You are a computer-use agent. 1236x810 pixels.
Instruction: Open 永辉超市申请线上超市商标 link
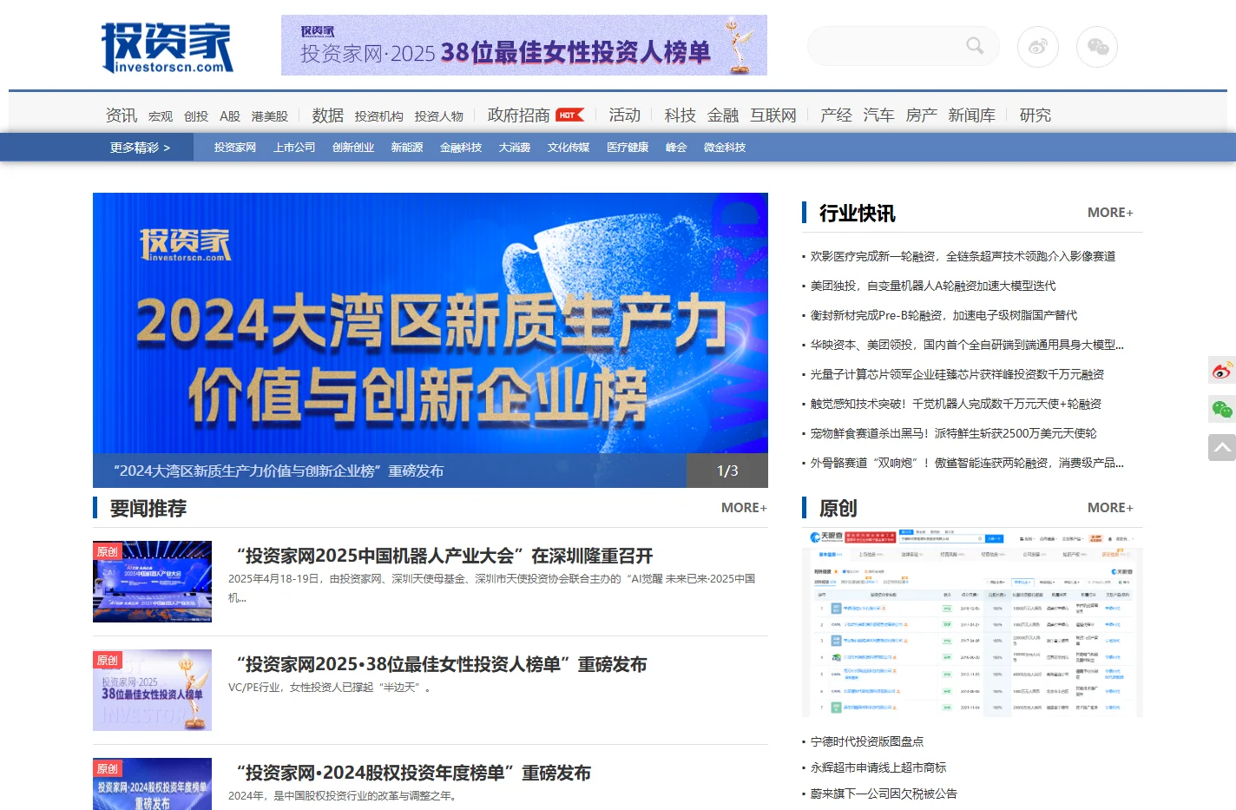coord(878,767)
